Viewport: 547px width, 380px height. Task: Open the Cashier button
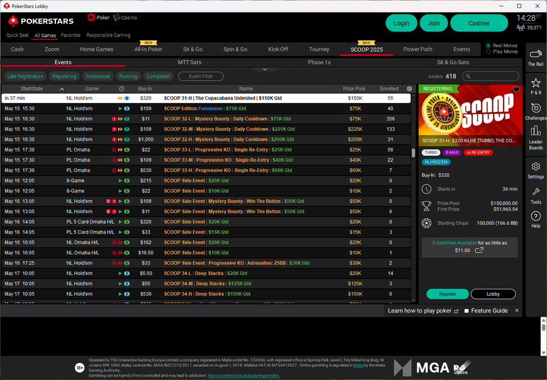(x=478, y=23)
